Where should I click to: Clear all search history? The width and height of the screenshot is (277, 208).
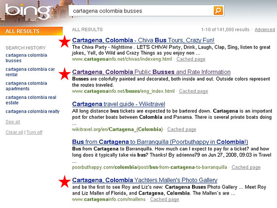14,132
